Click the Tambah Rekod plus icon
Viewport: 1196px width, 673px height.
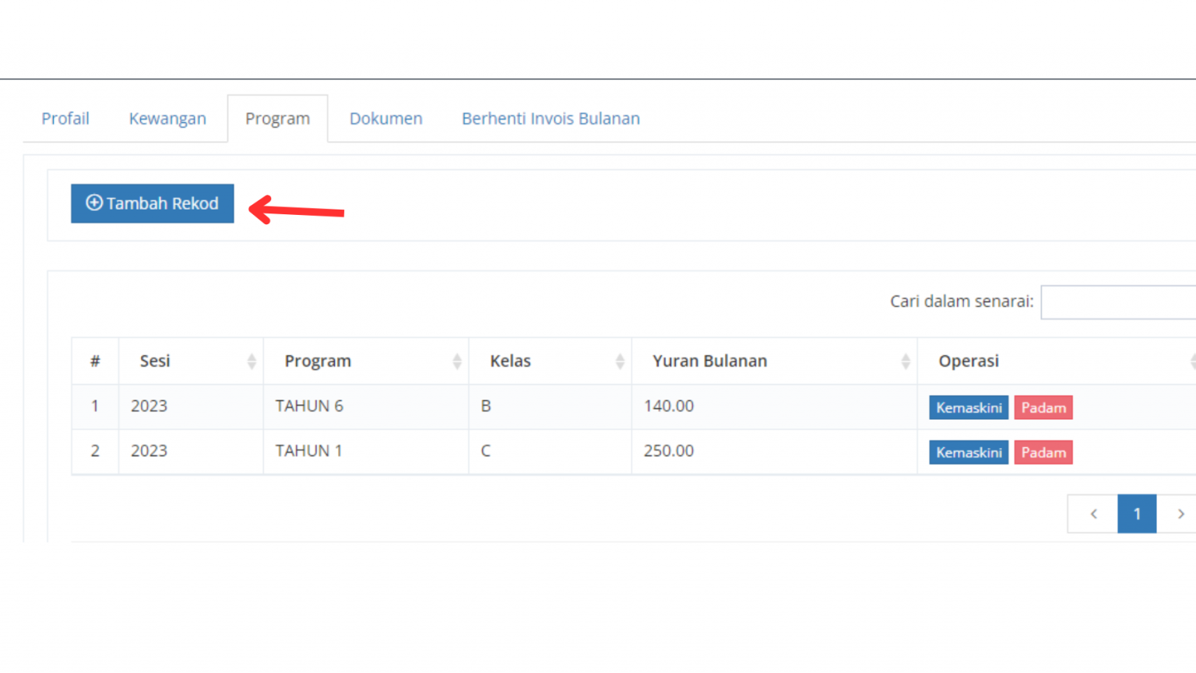point(94,203)
